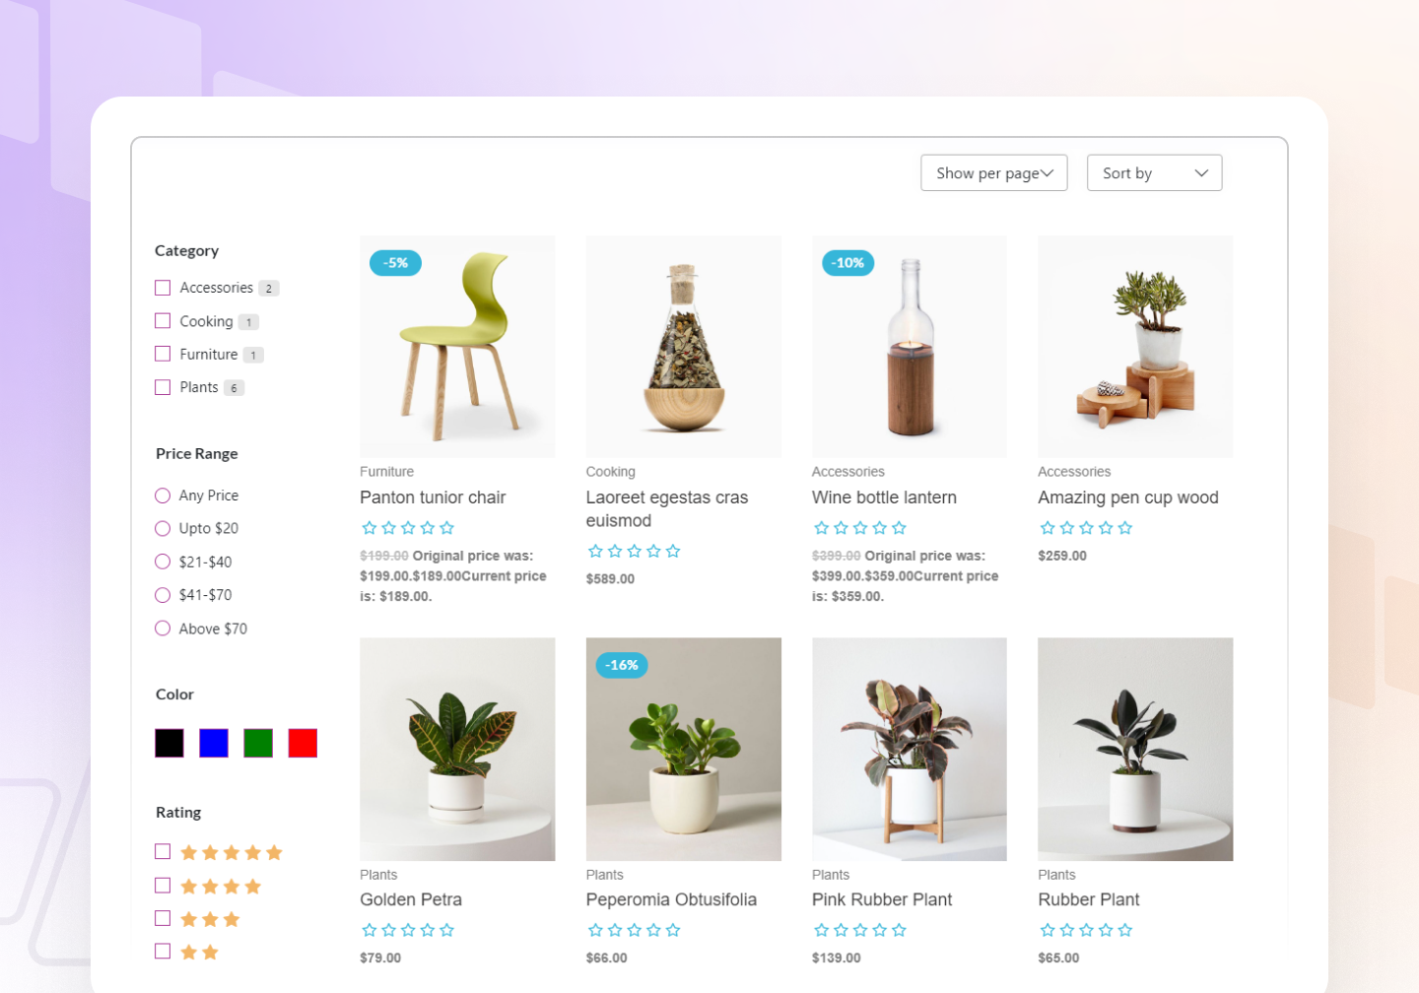Screen dimensions: 1419x993
Task: Select the Upto $20 price option
Action: coord(163,529)
